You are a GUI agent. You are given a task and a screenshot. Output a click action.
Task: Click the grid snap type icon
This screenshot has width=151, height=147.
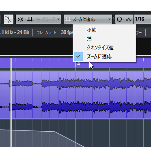pyautogui.click(x=30, y=19)
